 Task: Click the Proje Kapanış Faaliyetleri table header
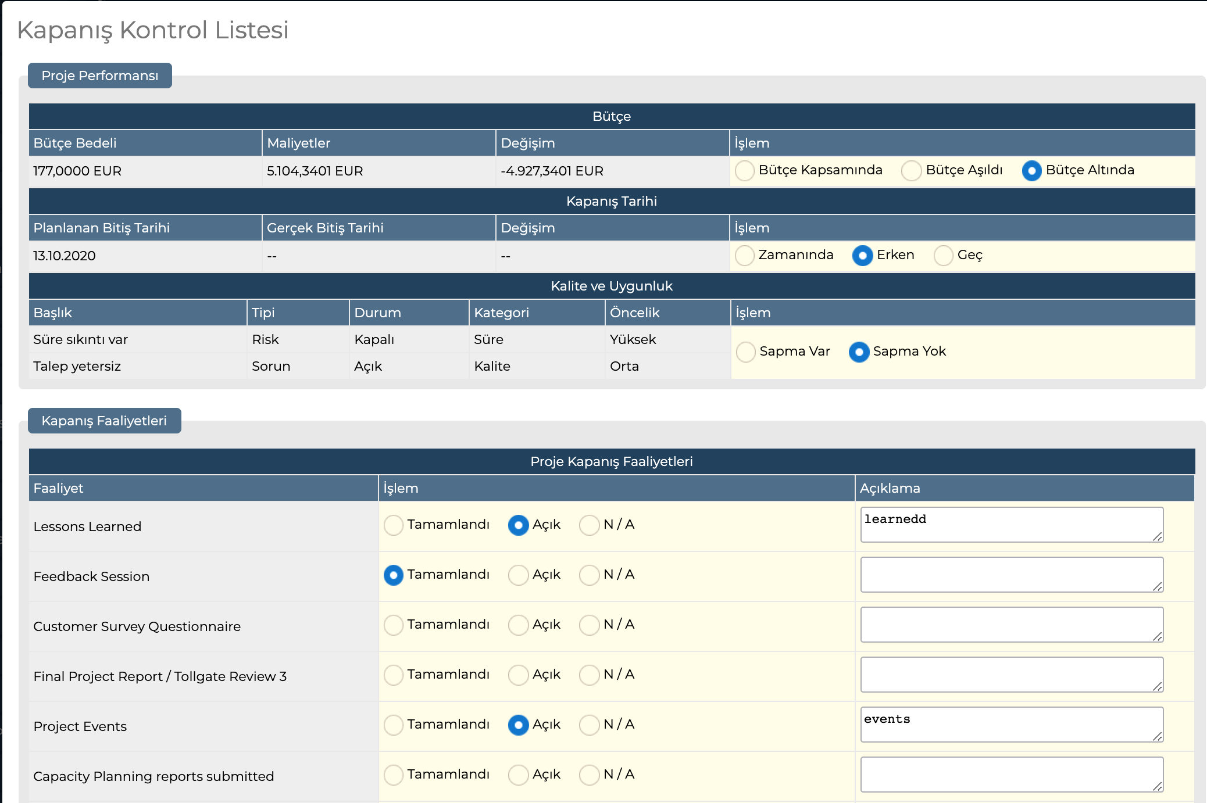612,461
